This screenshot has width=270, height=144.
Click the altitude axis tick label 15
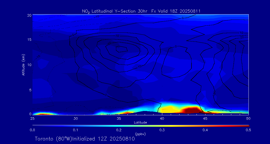point(29,40)
